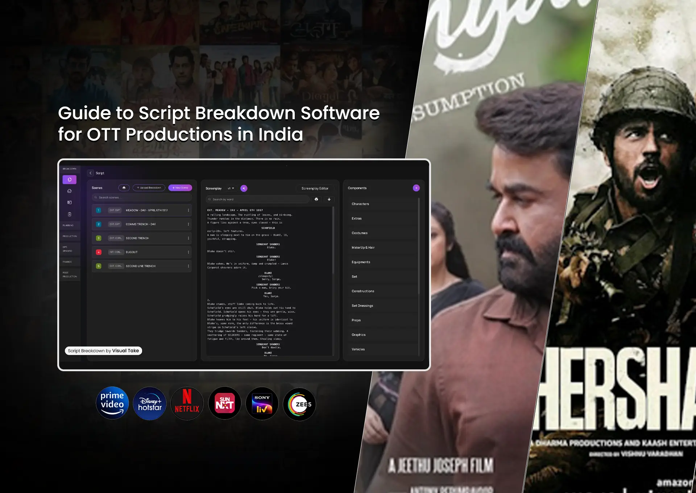
Task: Click the Sony LIV logo
Action: pyautogui.click(x=262, y=404)
